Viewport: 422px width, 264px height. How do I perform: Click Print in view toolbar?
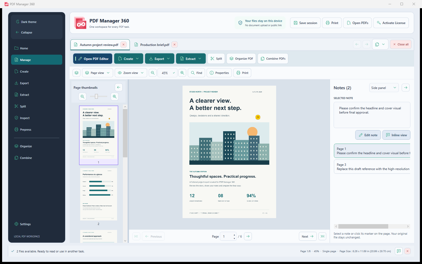coord(242,73)
